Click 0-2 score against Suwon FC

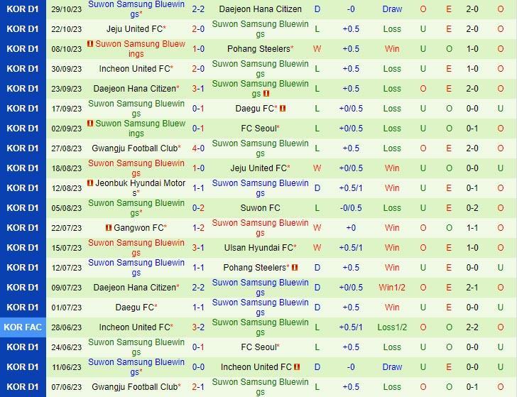pos(198,208)
